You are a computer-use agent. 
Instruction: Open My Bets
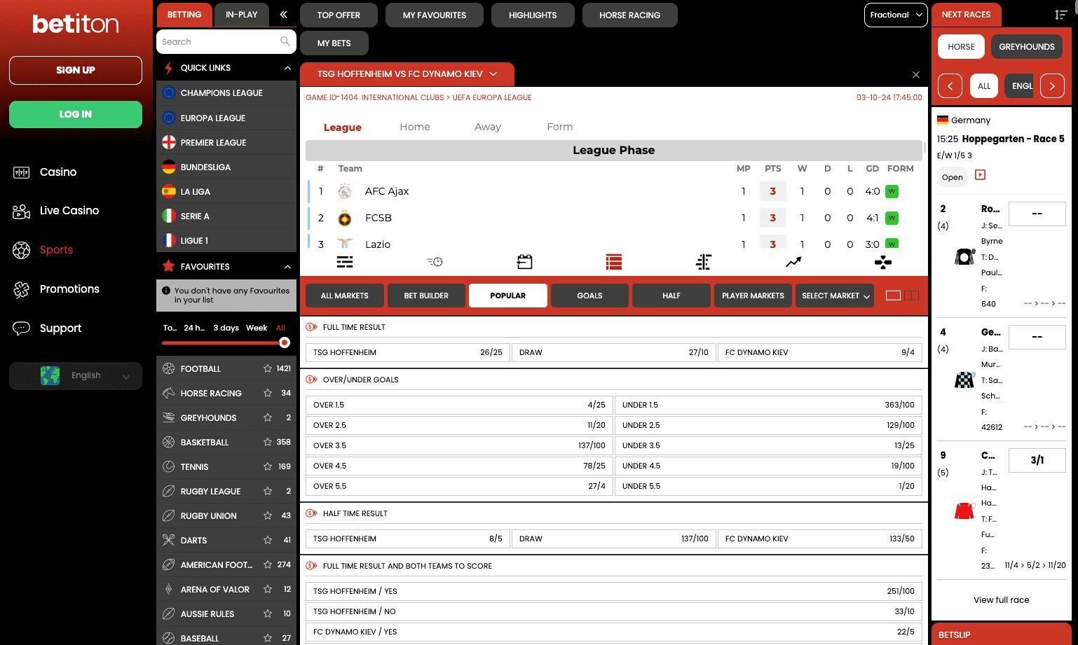click(x=334, y=43)
